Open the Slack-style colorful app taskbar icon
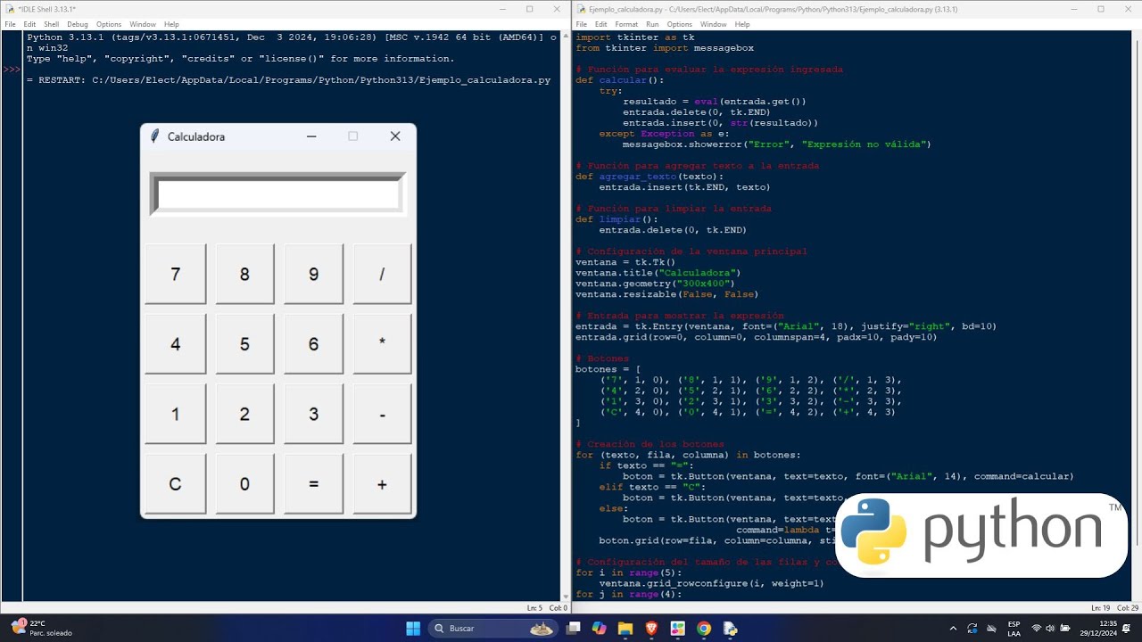 677,629
